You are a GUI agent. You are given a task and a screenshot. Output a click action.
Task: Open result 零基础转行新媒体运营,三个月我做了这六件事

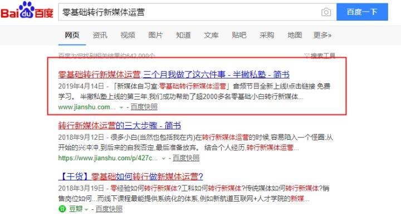[174, 75]
